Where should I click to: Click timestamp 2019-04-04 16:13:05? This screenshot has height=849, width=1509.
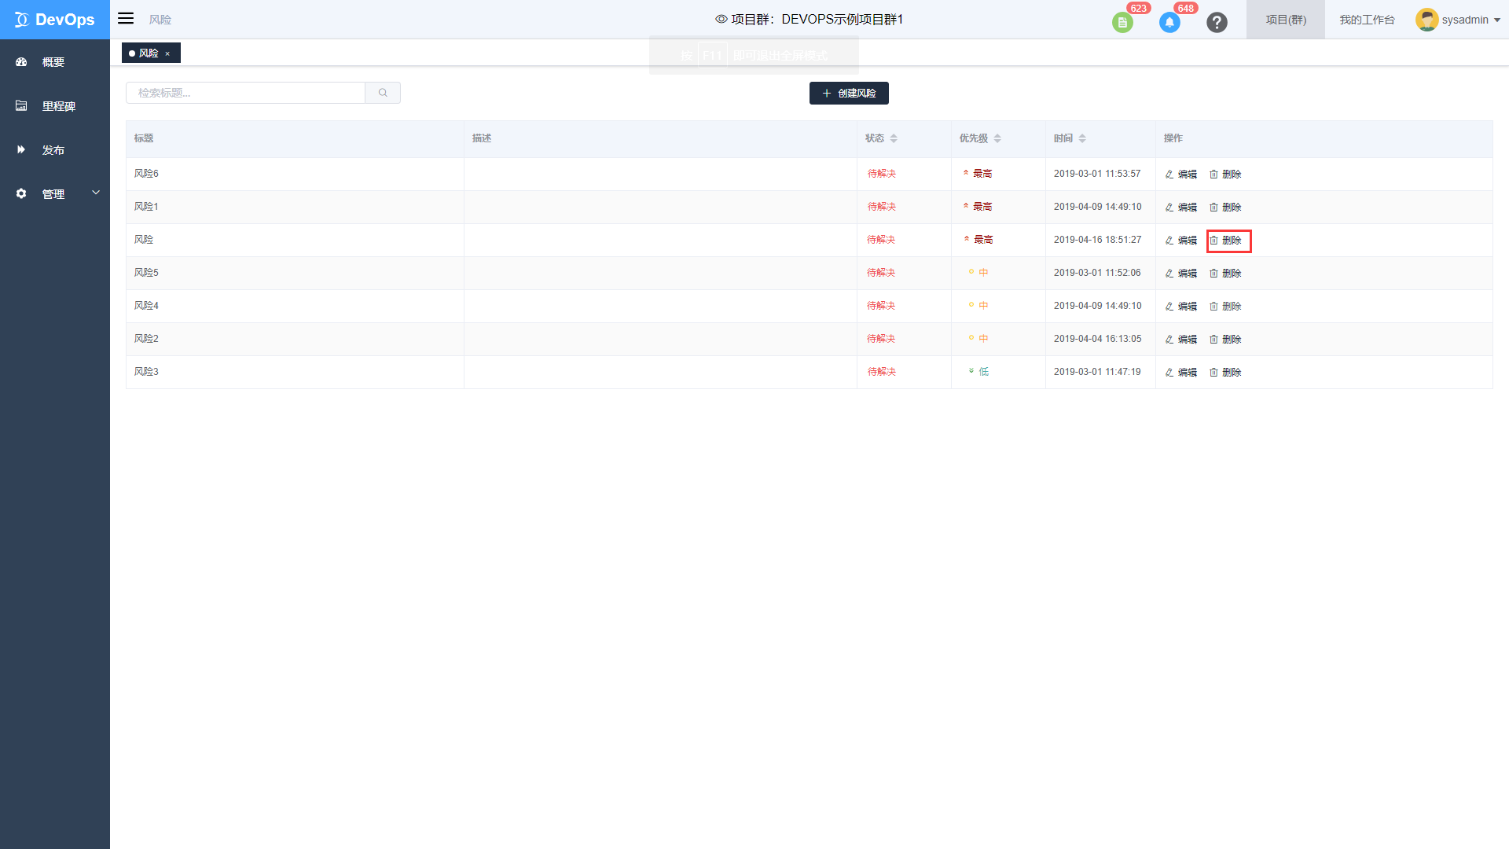(x=1097, y=339)
